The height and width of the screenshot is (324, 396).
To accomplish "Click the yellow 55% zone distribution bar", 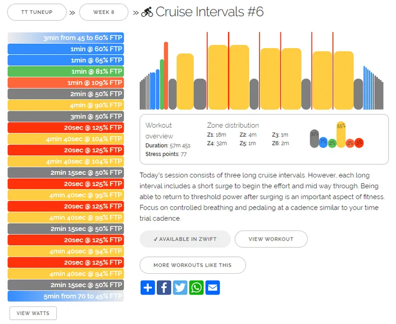I will point(341,135).
